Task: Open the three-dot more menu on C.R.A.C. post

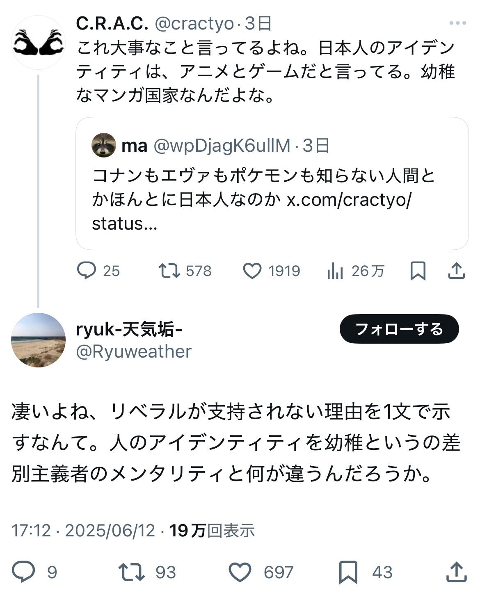Action: tap(457, 23)
